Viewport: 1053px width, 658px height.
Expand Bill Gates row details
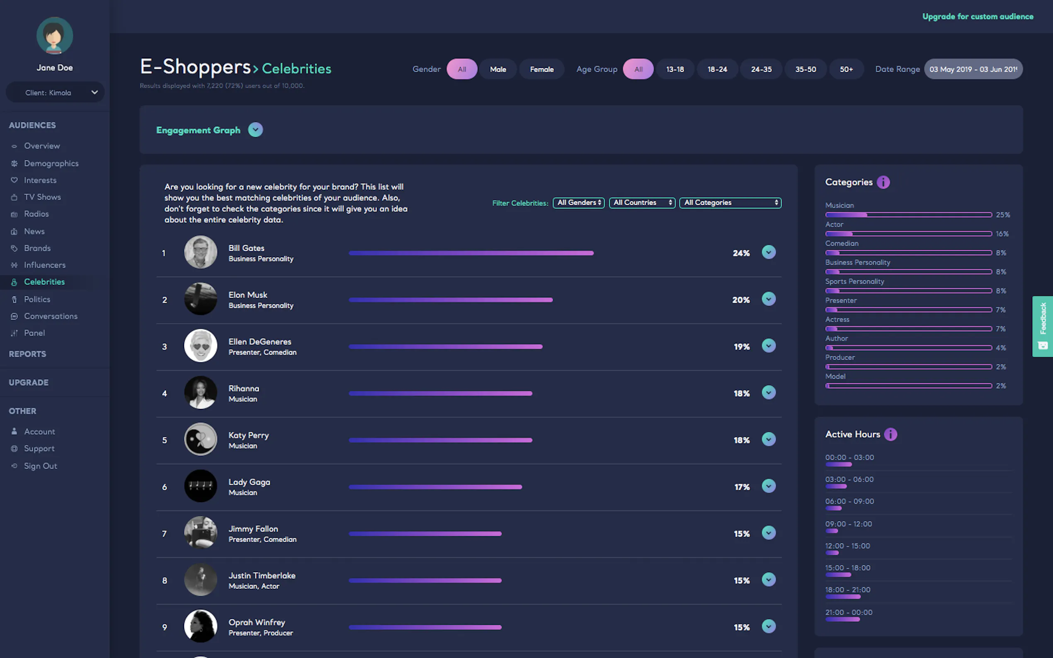(x=768, y=252)
